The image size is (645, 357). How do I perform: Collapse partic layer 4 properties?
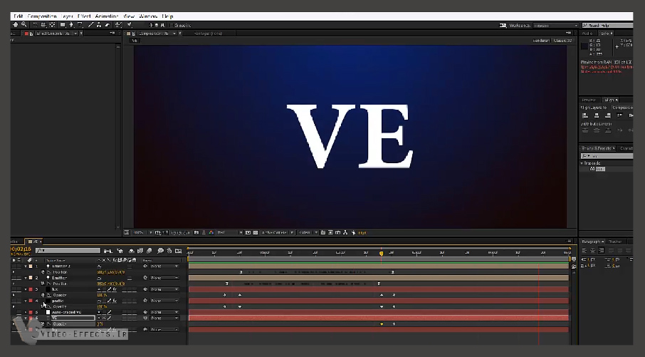[x=26, y=301]
